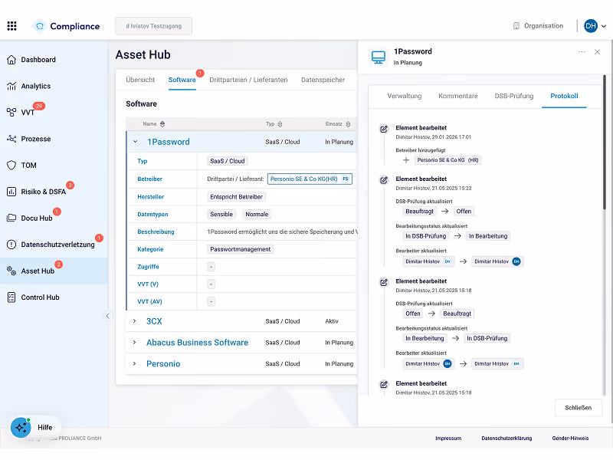Click the Sensible data type tag
613x460 pixels.
(x=221, y=215)
